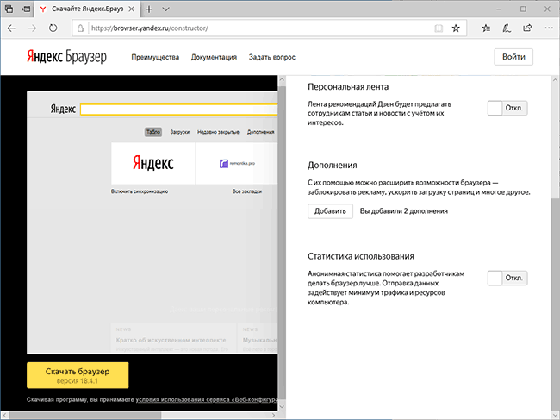Open the Документация menu item
The height and width of the screenshot is (420, 560).
[x=214, y=57]
